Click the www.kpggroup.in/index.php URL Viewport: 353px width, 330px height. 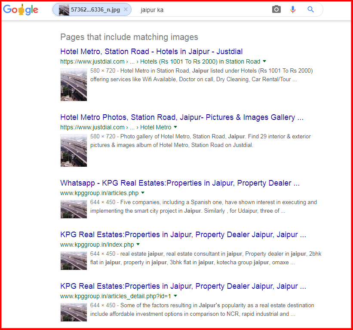tap(97, 244)
